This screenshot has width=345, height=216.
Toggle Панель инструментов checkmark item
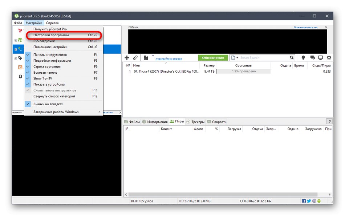click(63, 54)
